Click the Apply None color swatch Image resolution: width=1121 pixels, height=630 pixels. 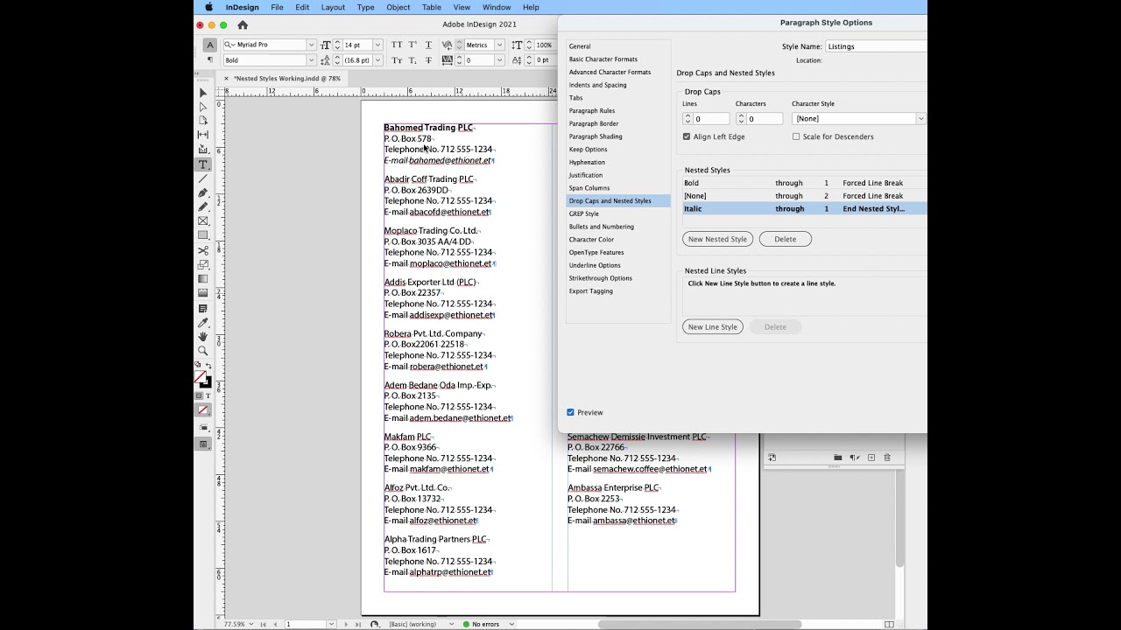tap(203, 410)
